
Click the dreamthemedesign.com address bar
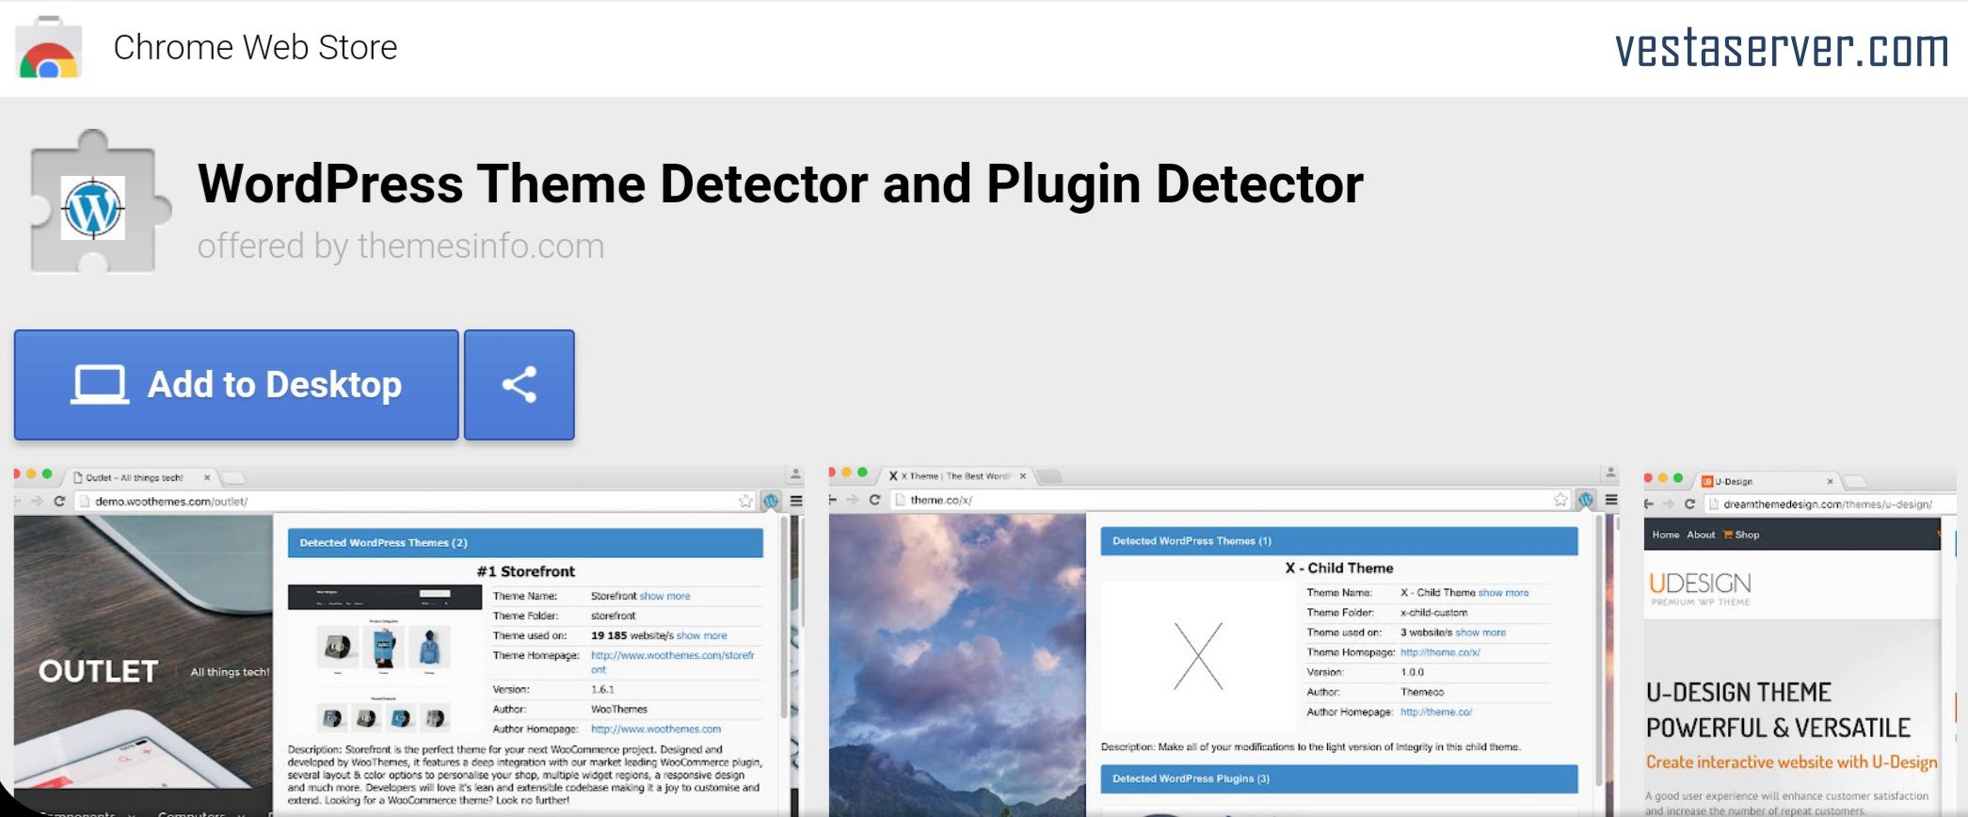(x=1831, y=505)
